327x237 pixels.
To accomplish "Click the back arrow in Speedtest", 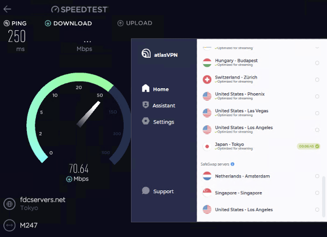I will click(x=7, y=9).
